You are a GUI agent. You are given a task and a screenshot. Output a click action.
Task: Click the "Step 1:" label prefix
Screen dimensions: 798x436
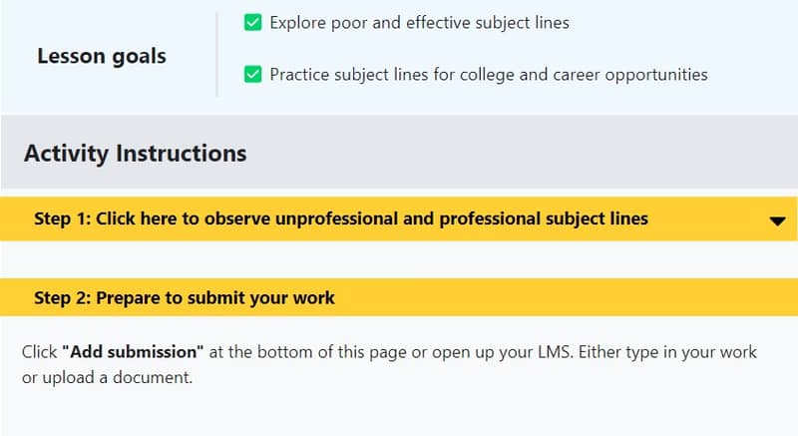(62, 218)
